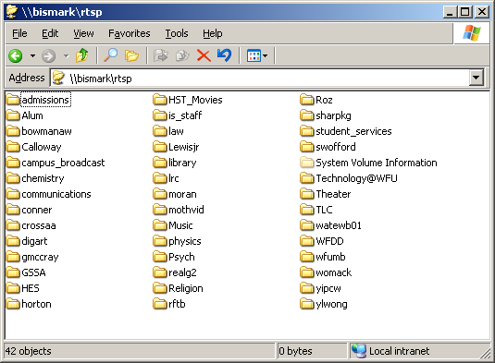Select the Lewisjr folder icon
The height and width of the screenshot is (363, 495).
(160, 147)
